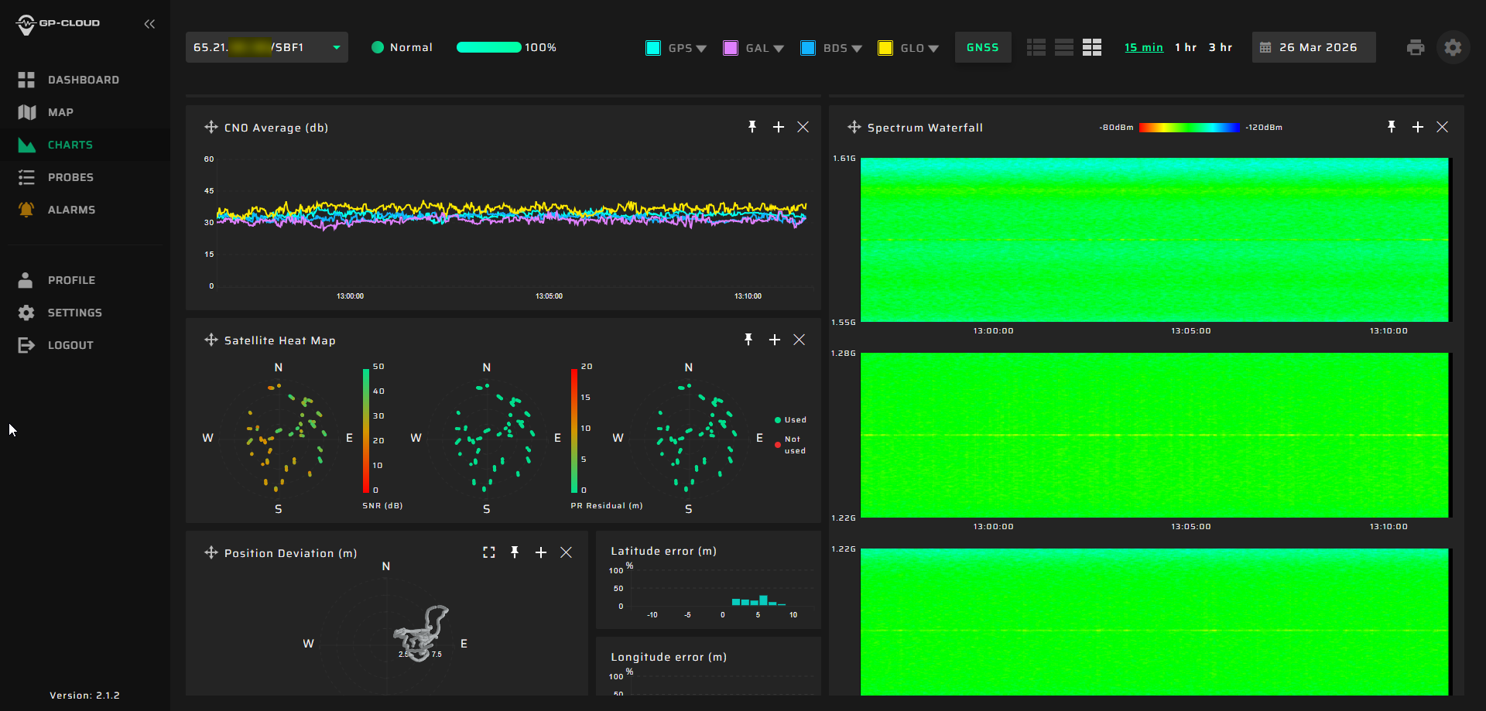Open the 26 Mar 2026 date picker
Viewport: 1486px width, 711px height.
tap(1313, 47)
